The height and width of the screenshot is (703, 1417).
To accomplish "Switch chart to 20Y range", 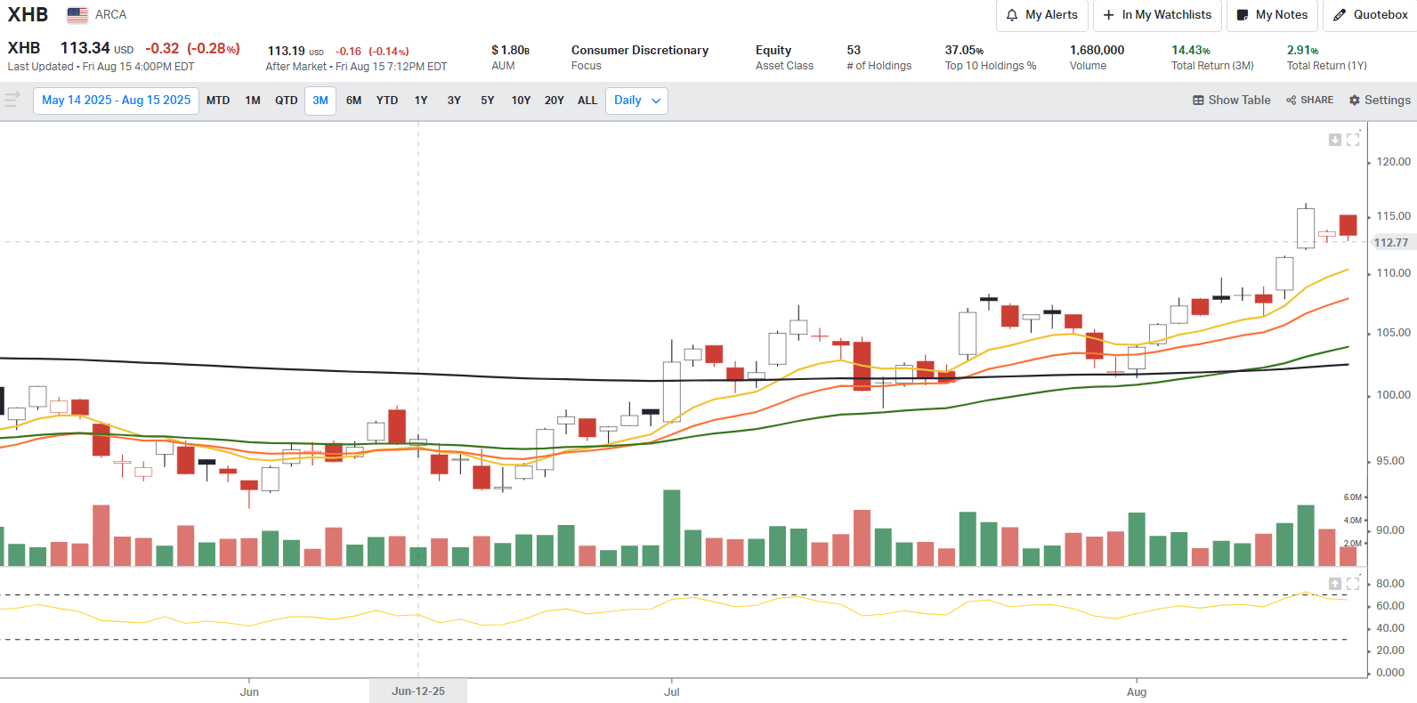I will (555, 101).
